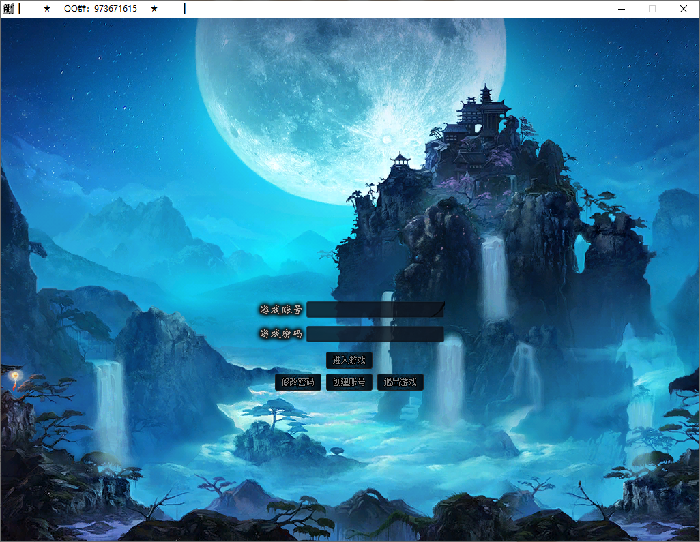The image size is (700, 542).
Task: Click the title bar of the launcher
Action: click(x=409, y=8)
